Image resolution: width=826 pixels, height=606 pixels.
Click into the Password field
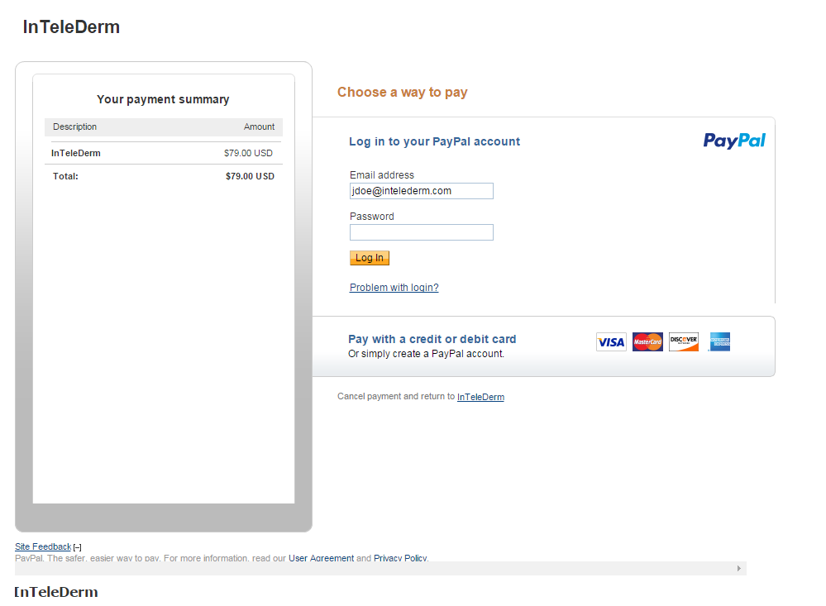click(421, 232)
